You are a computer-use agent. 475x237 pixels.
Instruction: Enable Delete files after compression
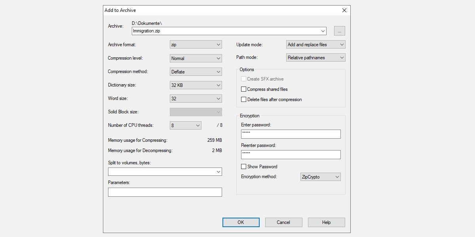pos(244,99)
